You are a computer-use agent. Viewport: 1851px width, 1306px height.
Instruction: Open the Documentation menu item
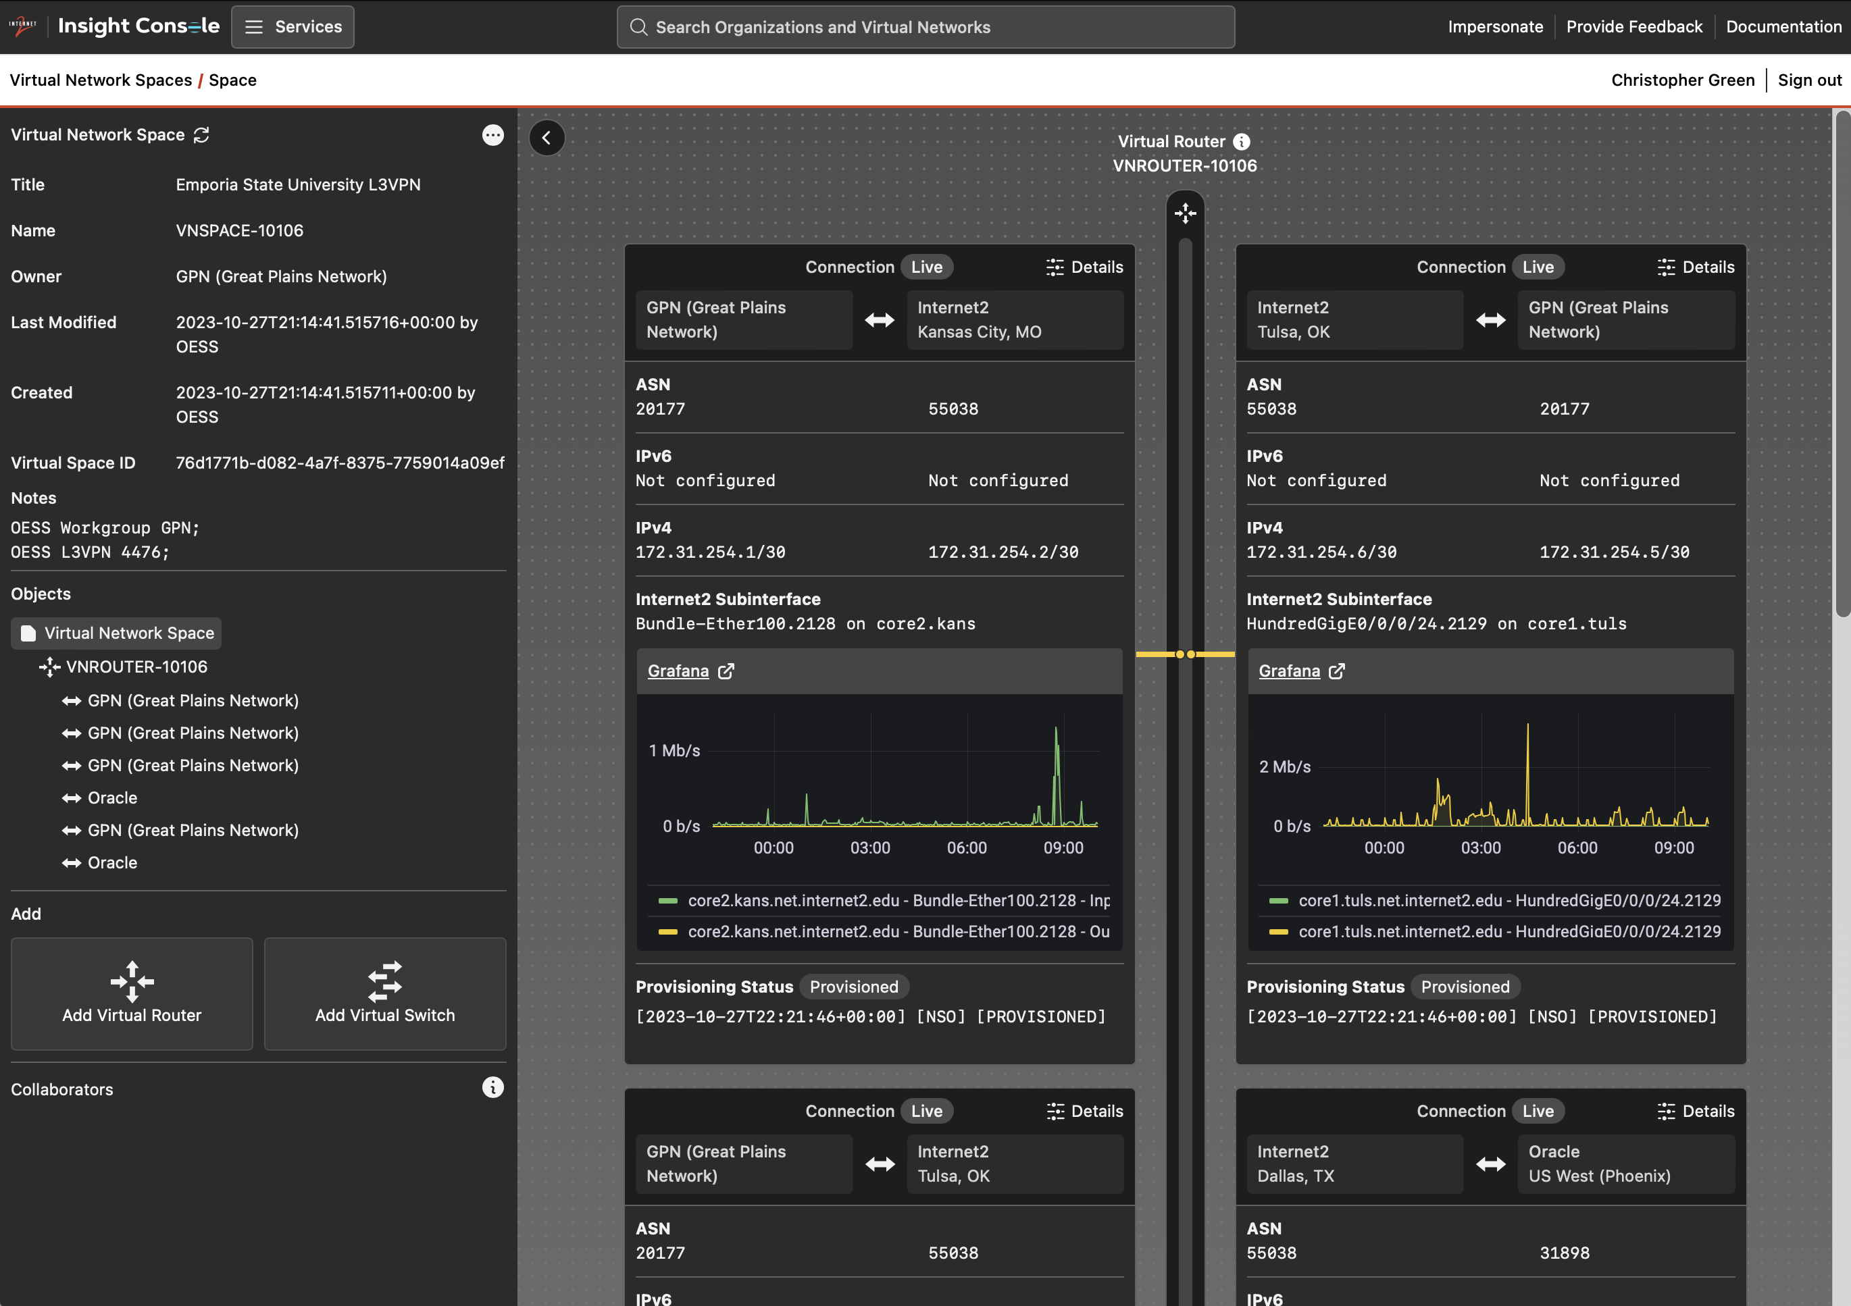click(1783, 26)
